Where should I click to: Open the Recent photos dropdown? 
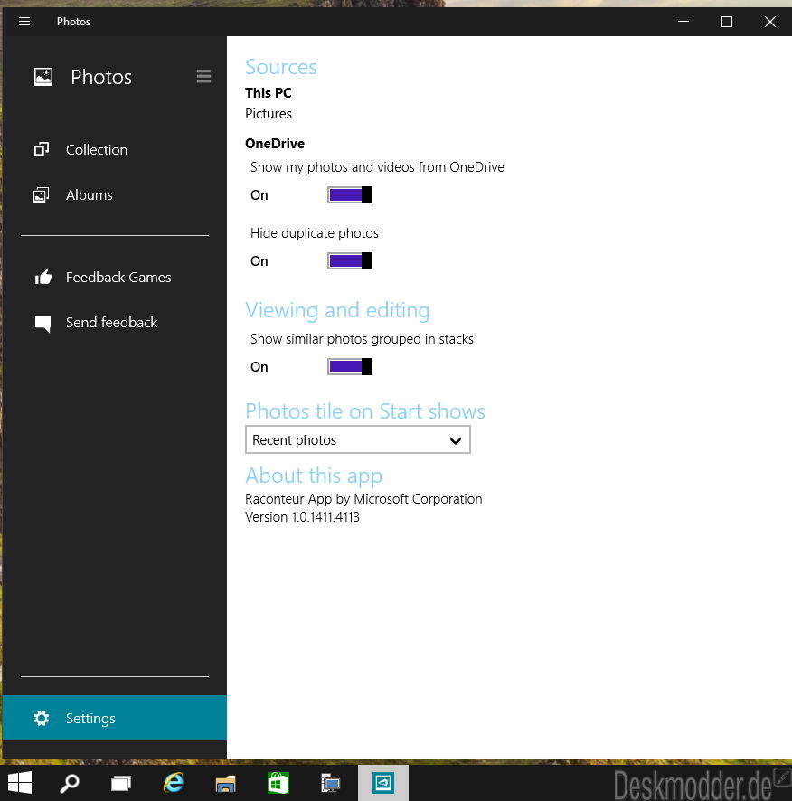click(358, 440)
